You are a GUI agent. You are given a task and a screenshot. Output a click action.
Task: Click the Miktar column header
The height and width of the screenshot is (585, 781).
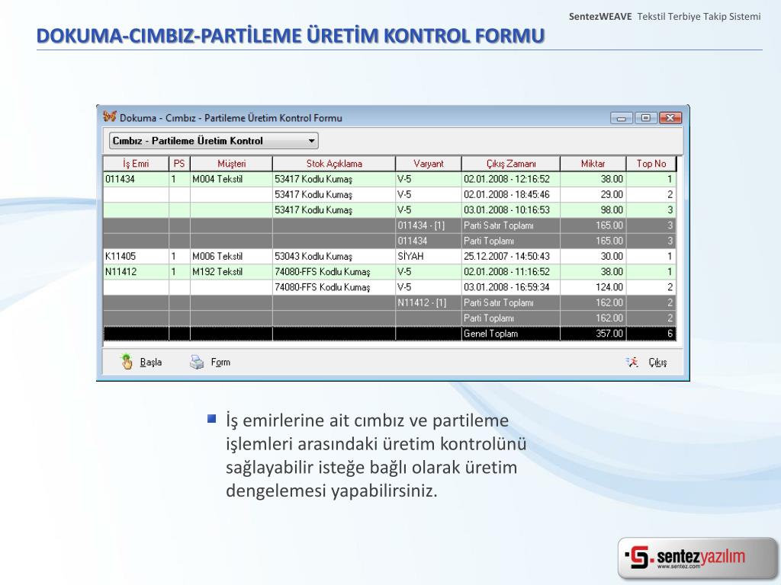(x=593, y=164)
